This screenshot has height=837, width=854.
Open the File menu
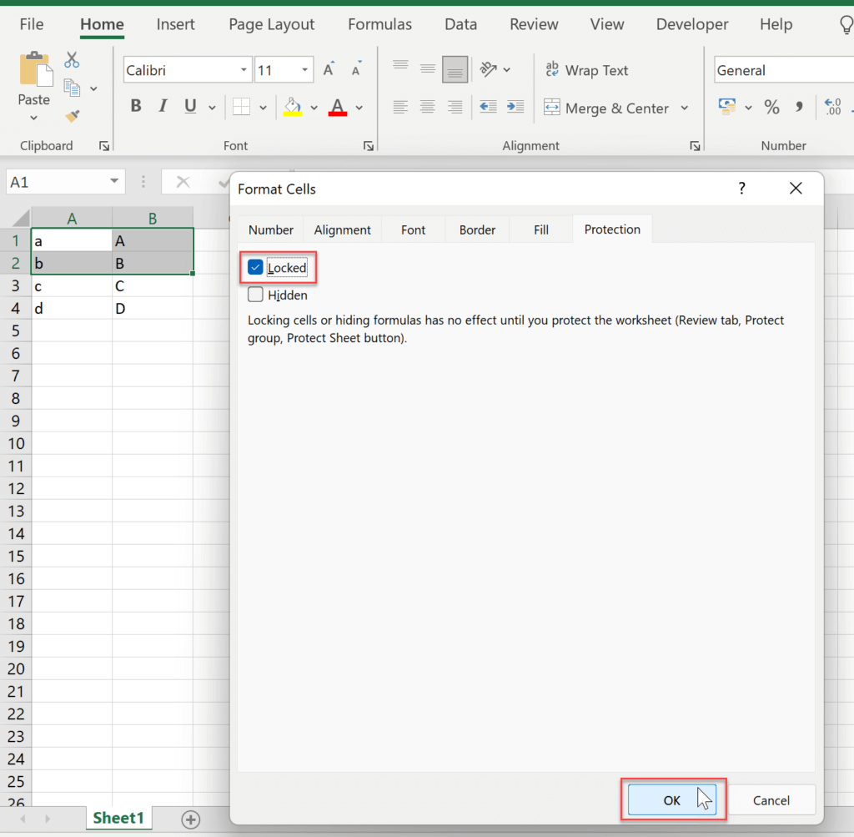32,24
